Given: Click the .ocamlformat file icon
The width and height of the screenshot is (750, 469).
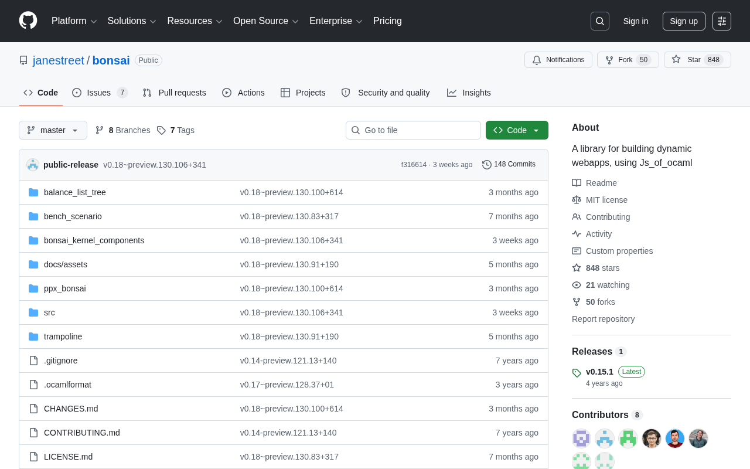Looking at the screenshot, I should coord(33,385).
